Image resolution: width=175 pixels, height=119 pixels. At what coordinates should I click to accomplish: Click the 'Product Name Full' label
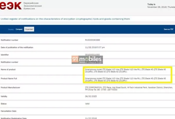coord(9,78)
